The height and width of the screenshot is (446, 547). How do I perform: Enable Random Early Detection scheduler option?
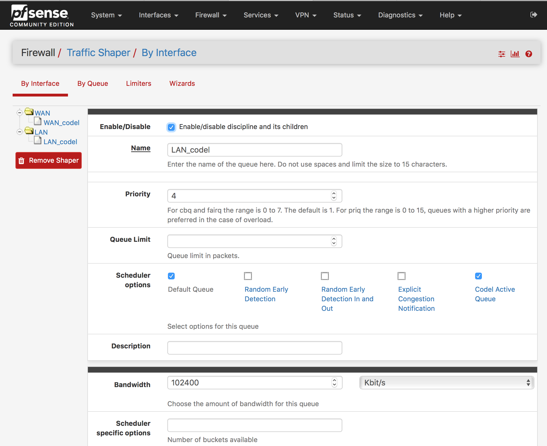248,276
